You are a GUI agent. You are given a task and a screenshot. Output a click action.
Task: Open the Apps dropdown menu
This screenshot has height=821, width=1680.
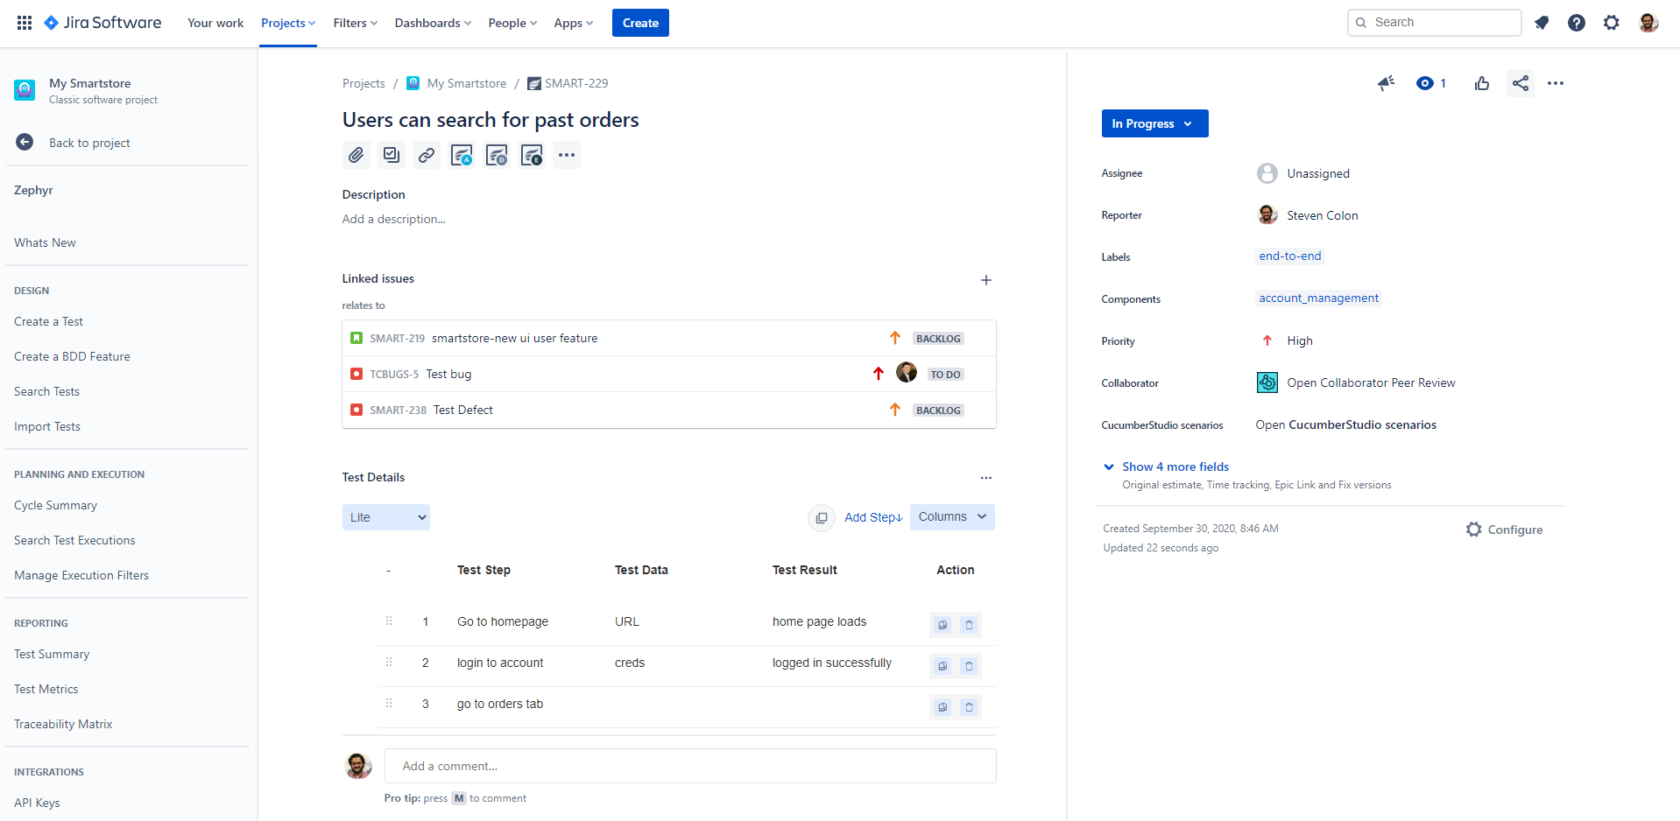coord(573,23)
